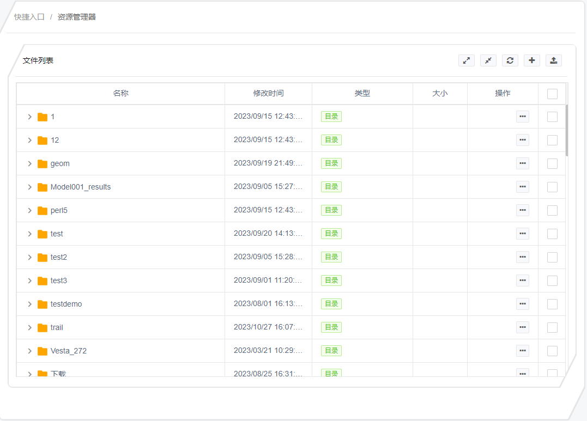Click the 操作 column header
Image resolution: width=587 pixels, height=421 pixels.
pyautogui.click(x=503, y=93)
